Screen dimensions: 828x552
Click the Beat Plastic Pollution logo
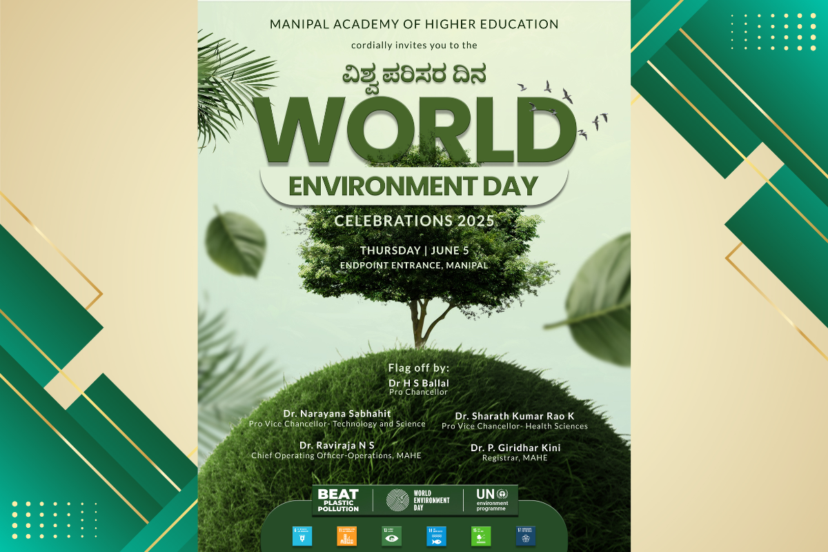point(338,500)
